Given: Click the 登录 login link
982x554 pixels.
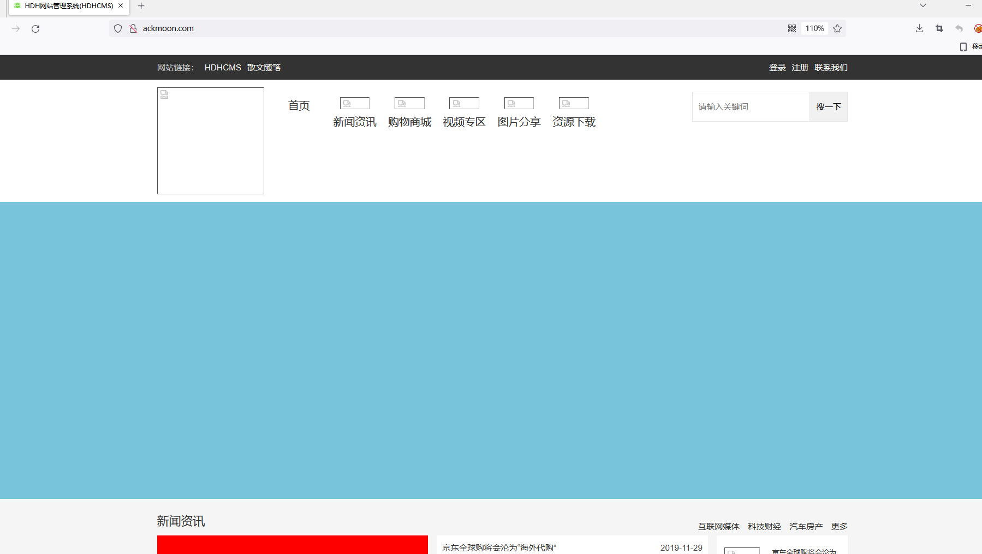Looking at the screenshot, I should click(777, 68).
